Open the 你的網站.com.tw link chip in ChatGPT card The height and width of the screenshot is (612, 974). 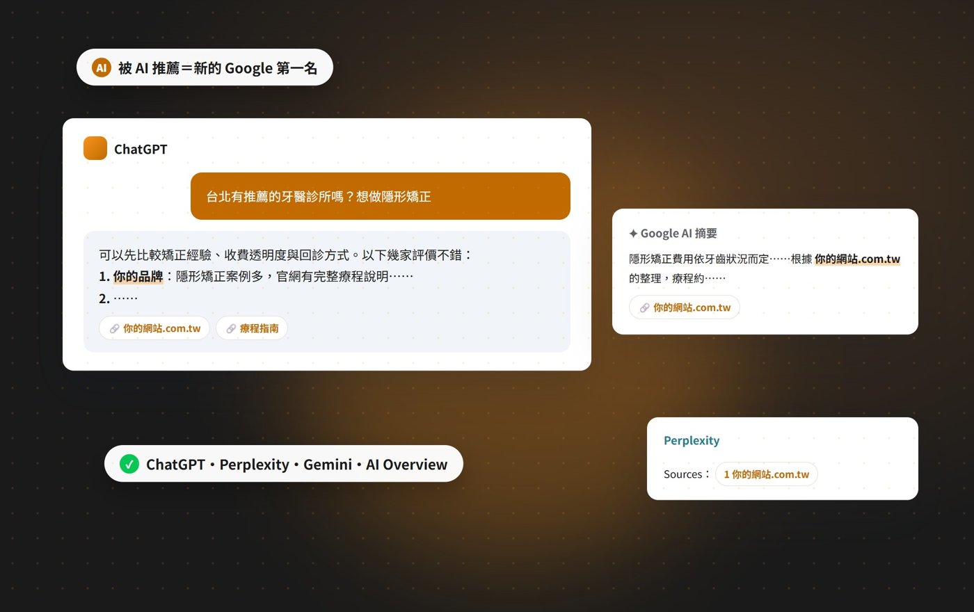coord(154,328)
